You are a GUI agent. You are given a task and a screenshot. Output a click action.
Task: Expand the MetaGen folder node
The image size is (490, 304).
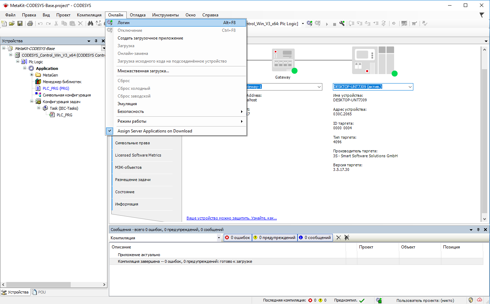coord(32,75)
